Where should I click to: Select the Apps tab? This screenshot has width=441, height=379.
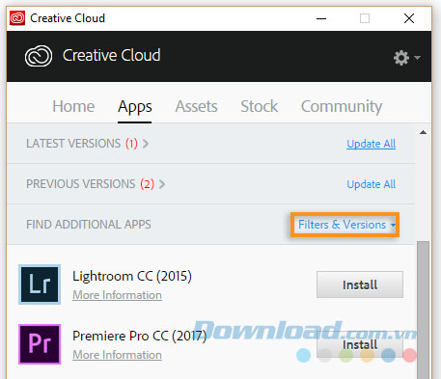135,107
